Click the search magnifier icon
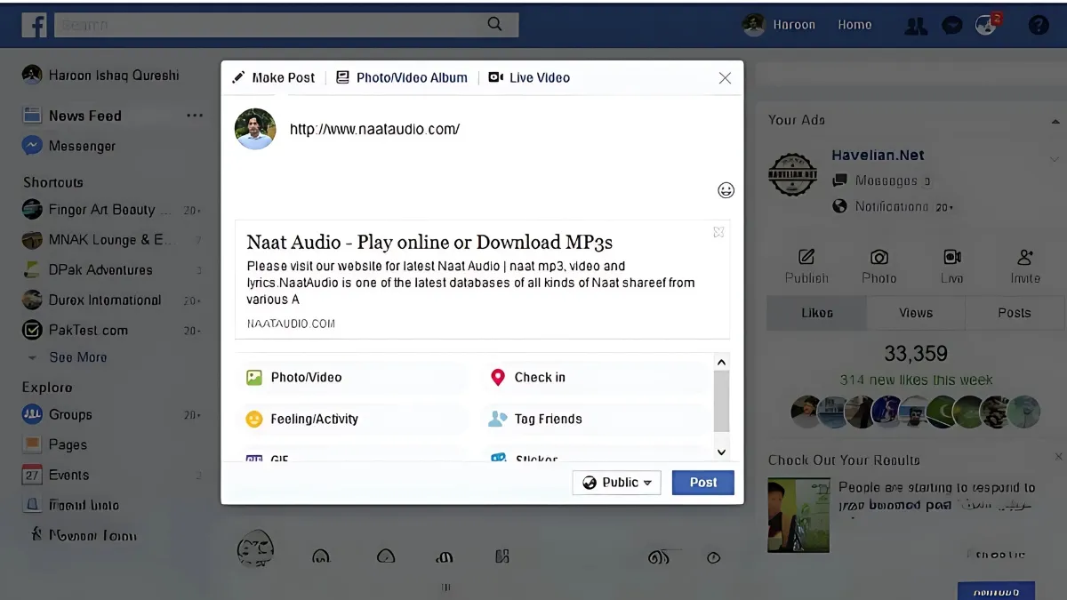This screenshot has width=1067, height=600. 495,25
